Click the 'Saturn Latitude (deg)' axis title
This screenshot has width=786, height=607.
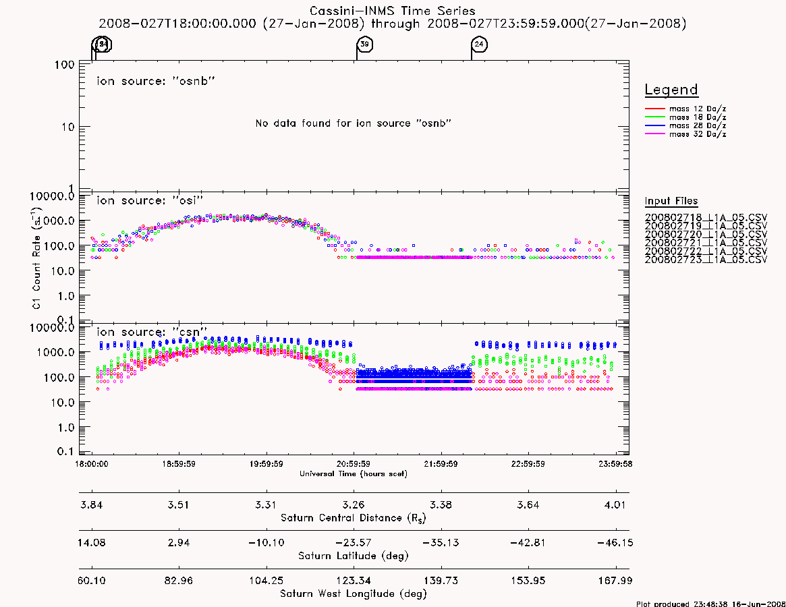tap(354, 556)
